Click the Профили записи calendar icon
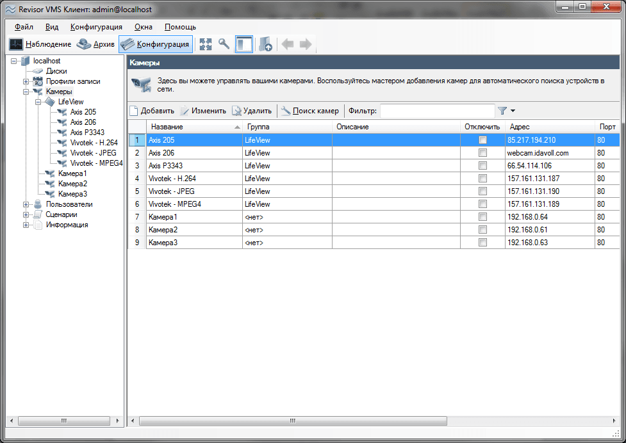Image resolution: width=626 pixels, height=443 pixels. point(38,81)
